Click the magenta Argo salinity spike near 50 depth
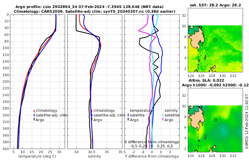Screen dimensions: 249x160 click(x=139, y=31)
